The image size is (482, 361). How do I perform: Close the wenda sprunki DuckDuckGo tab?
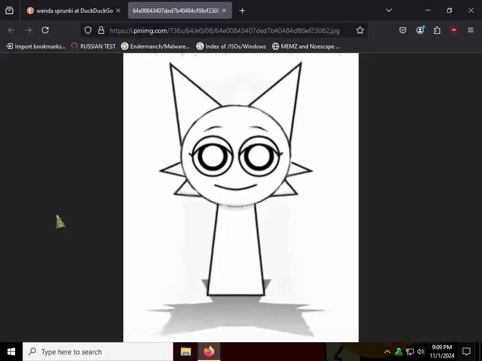pyautogui.click(x=118, y=10)
